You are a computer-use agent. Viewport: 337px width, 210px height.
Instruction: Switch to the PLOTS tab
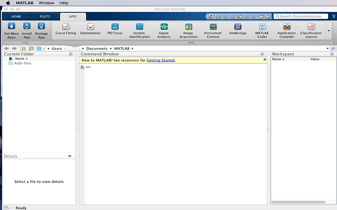pos(45,16)
